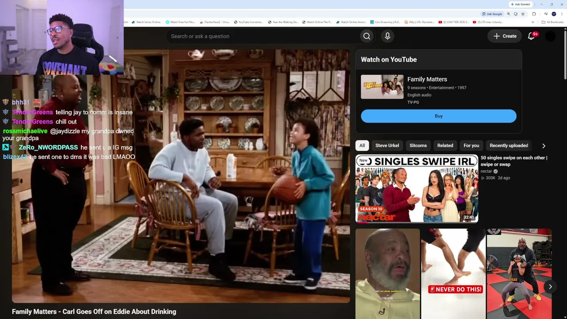Open the Short with the gray-bearded man
This screenshot has height=319, width=567.
click(x=388, y=274)
